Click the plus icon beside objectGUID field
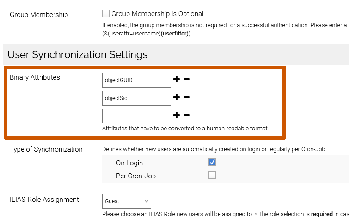 (x=176, y=80)
